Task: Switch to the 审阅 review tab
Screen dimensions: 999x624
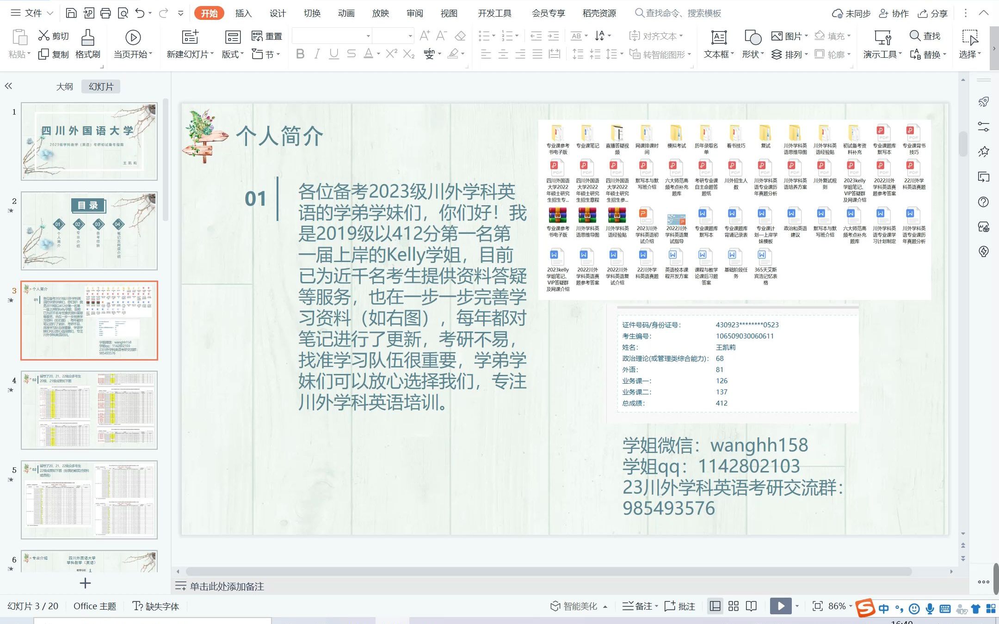Action: 414,13
